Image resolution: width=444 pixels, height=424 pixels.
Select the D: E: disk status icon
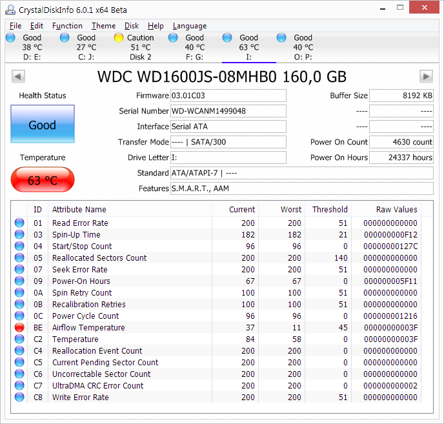10,37
